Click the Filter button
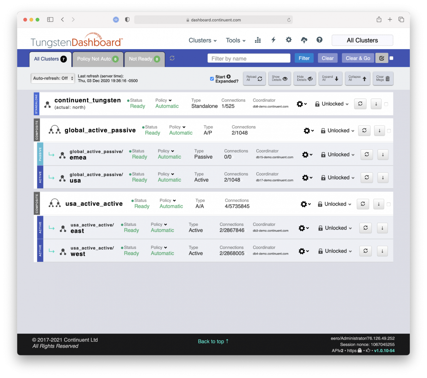The image size is (427, 378). 304,58
